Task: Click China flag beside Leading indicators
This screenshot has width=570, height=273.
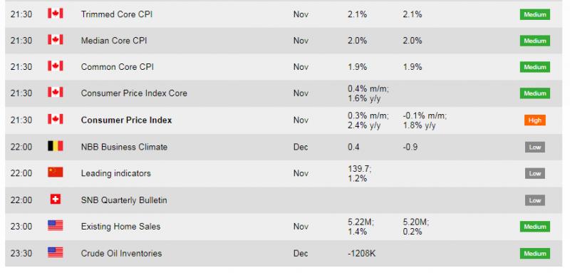Action: tap(56, 172)
